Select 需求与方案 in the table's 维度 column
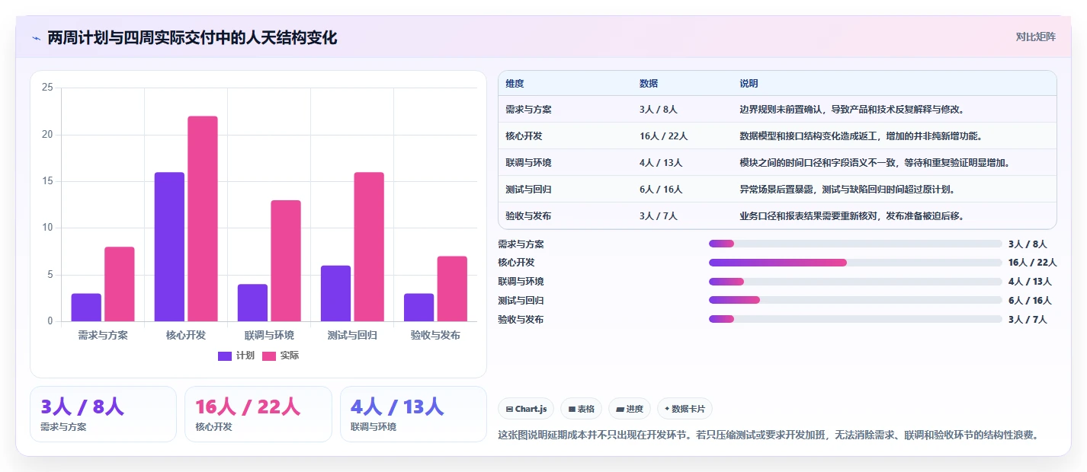The image size is (1087, 472). pyautogui.click(x=528, y=110)
